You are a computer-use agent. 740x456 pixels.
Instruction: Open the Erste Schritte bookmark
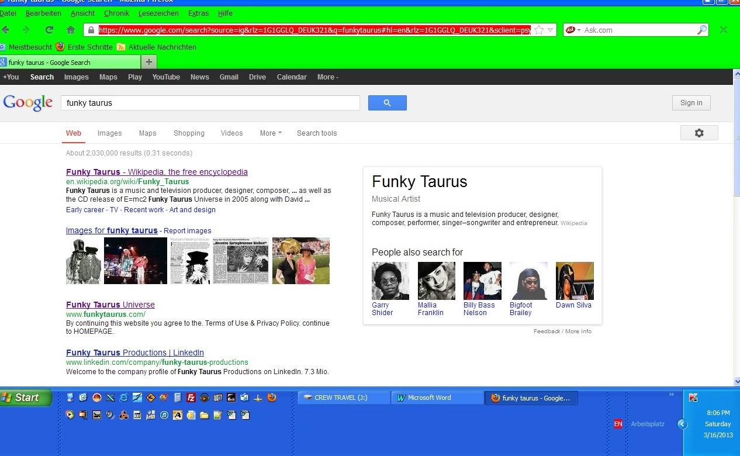click(85, 47)
